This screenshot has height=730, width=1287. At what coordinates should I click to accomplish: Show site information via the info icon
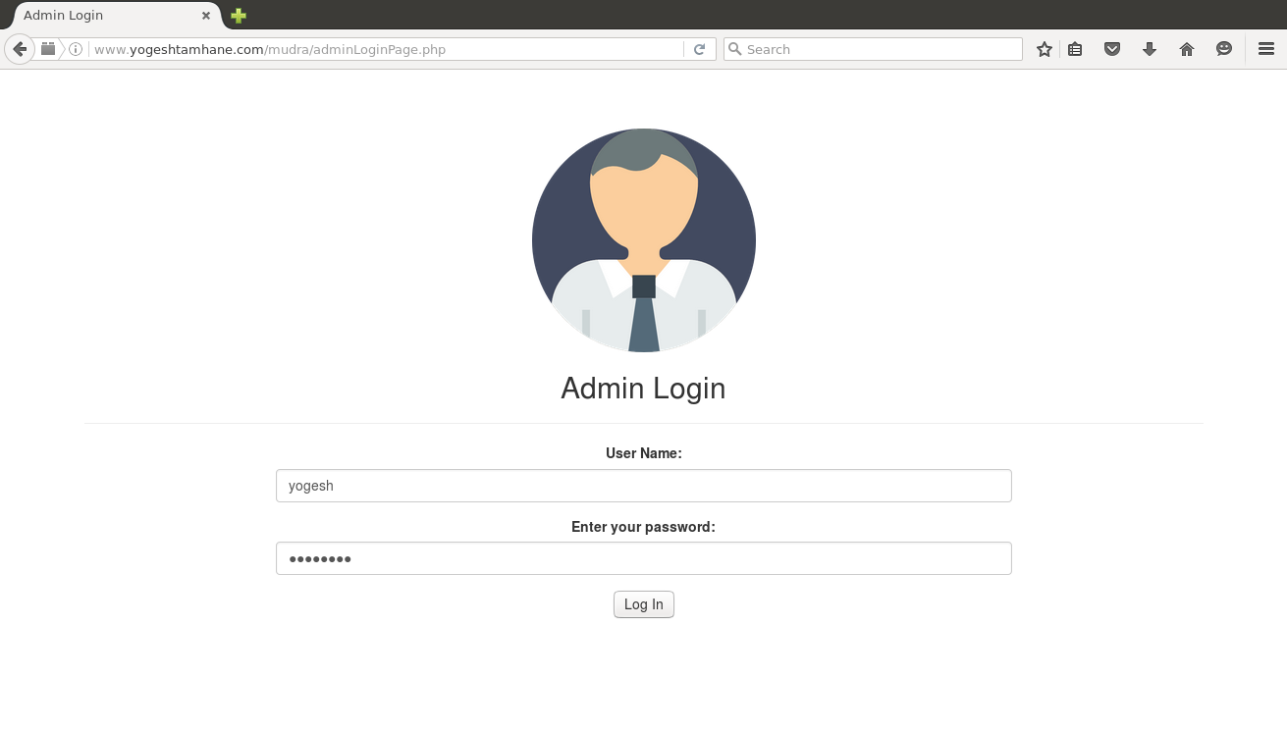[x=76, y=49]
